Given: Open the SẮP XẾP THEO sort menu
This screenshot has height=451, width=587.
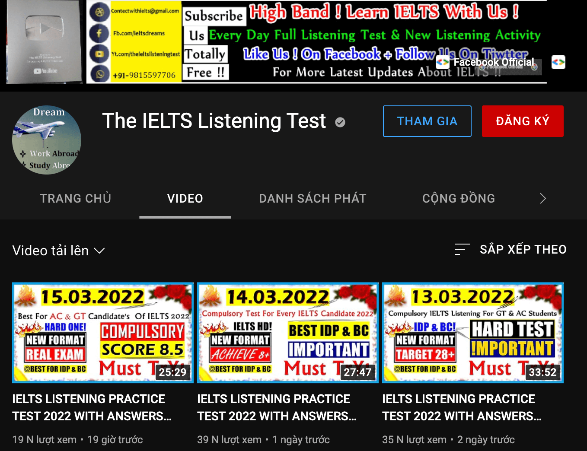Looking at the screenshot, I should pos(523,249).
